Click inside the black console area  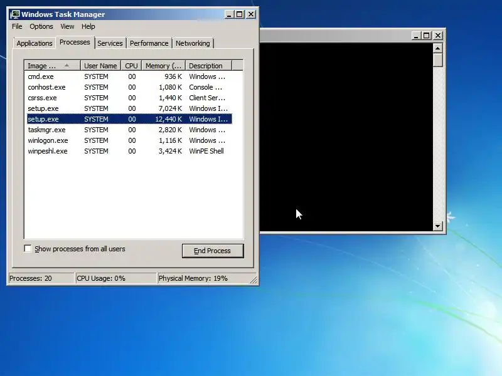346,137
